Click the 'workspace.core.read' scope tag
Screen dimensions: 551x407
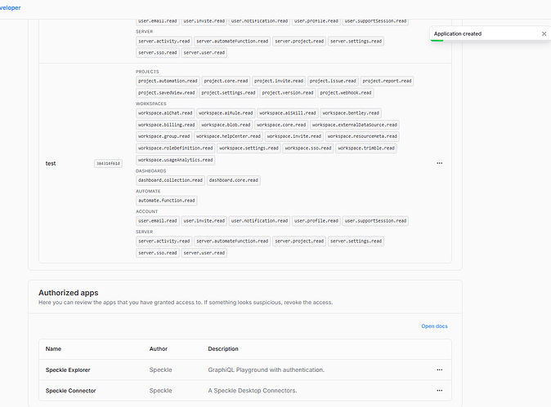[281, 125]
